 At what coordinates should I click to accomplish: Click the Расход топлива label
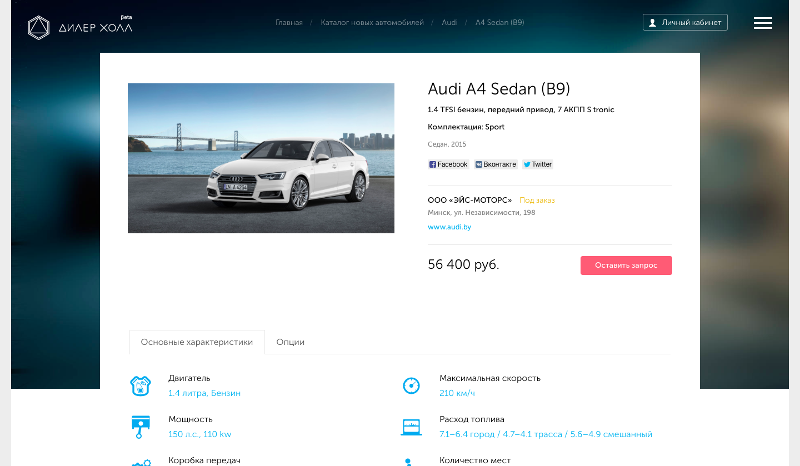pos(472,419)
